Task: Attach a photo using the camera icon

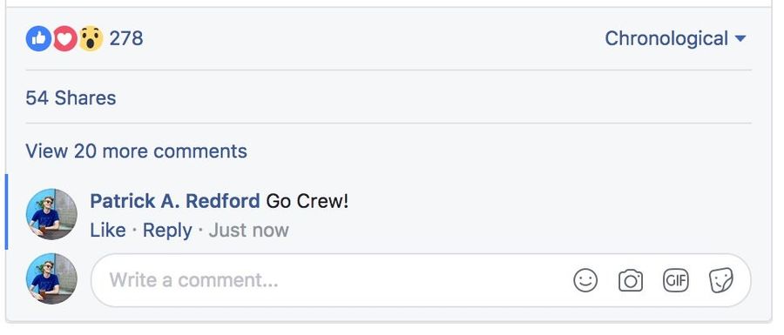Action: pyautogui.click(x=631, y=280)
